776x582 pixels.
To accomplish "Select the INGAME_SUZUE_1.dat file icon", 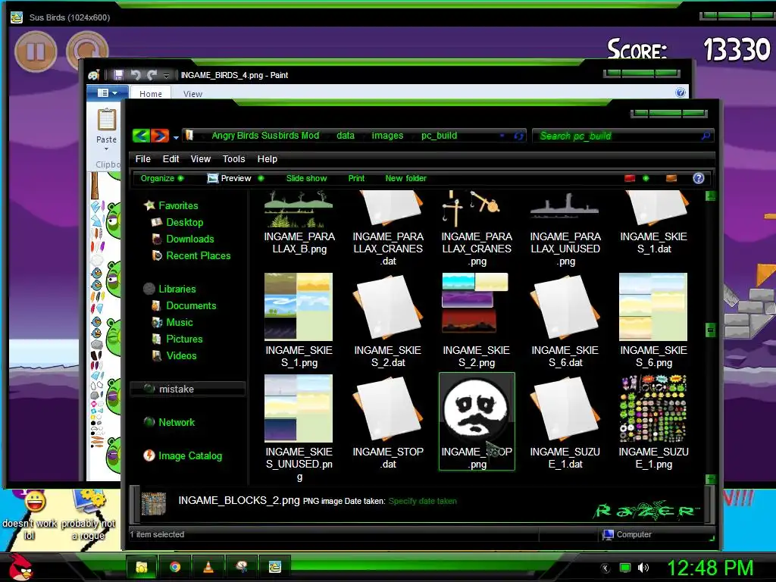I will [565, 410].
